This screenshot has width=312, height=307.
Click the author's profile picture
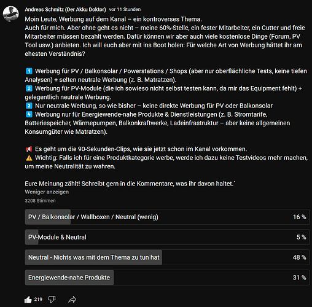pyautogui.click(x=10, y=14)
